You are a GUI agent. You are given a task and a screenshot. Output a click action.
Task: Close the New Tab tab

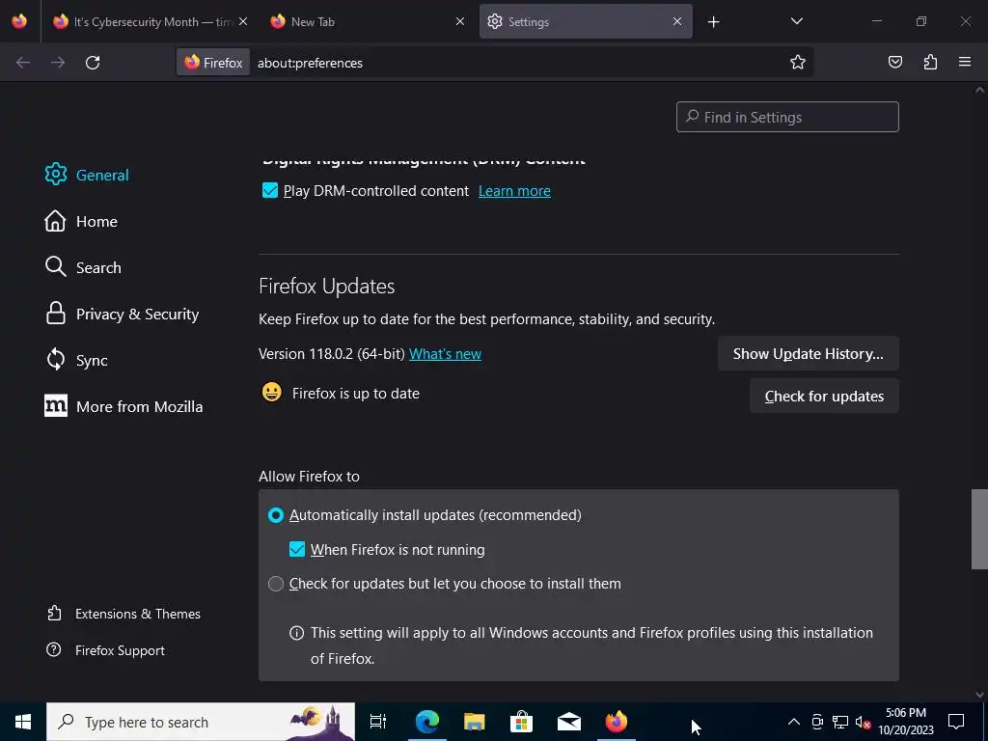click(460, 21)
